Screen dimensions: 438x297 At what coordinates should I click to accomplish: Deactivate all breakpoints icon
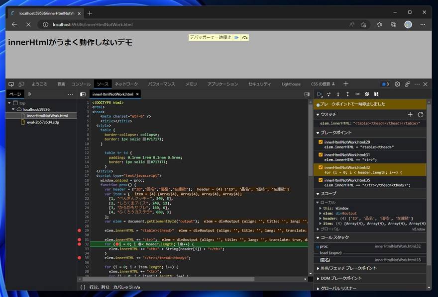click(367, 94)
